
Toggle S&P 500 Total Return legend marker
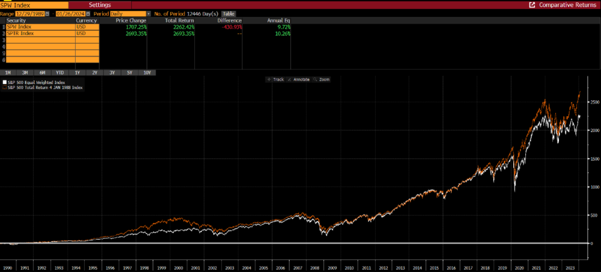5,87
